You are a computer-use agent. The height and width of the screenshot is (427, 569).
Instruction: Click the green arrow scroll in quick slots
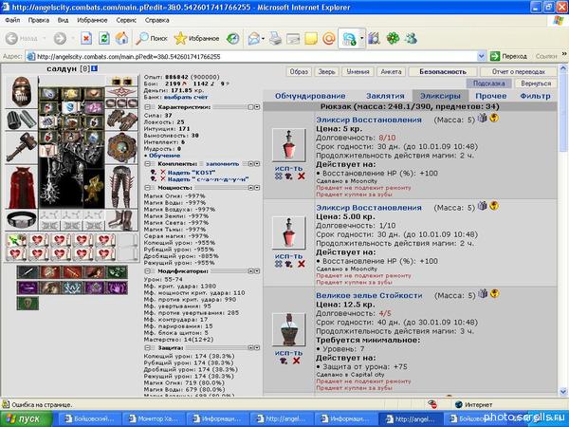coord(16,240)
